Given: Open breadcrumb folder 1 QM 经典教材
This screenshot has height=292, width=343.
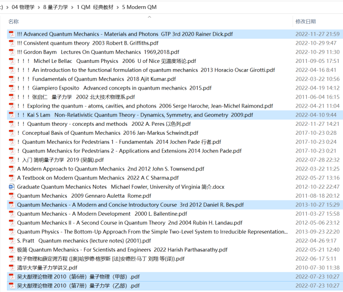Looking at the screenshot, I should coord(95,7).
